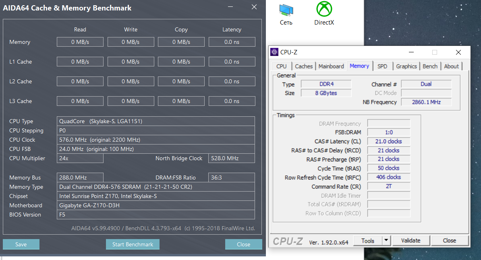Close CPU-Z using title bar X
This screenshot has width=481, height=260.
458,52
